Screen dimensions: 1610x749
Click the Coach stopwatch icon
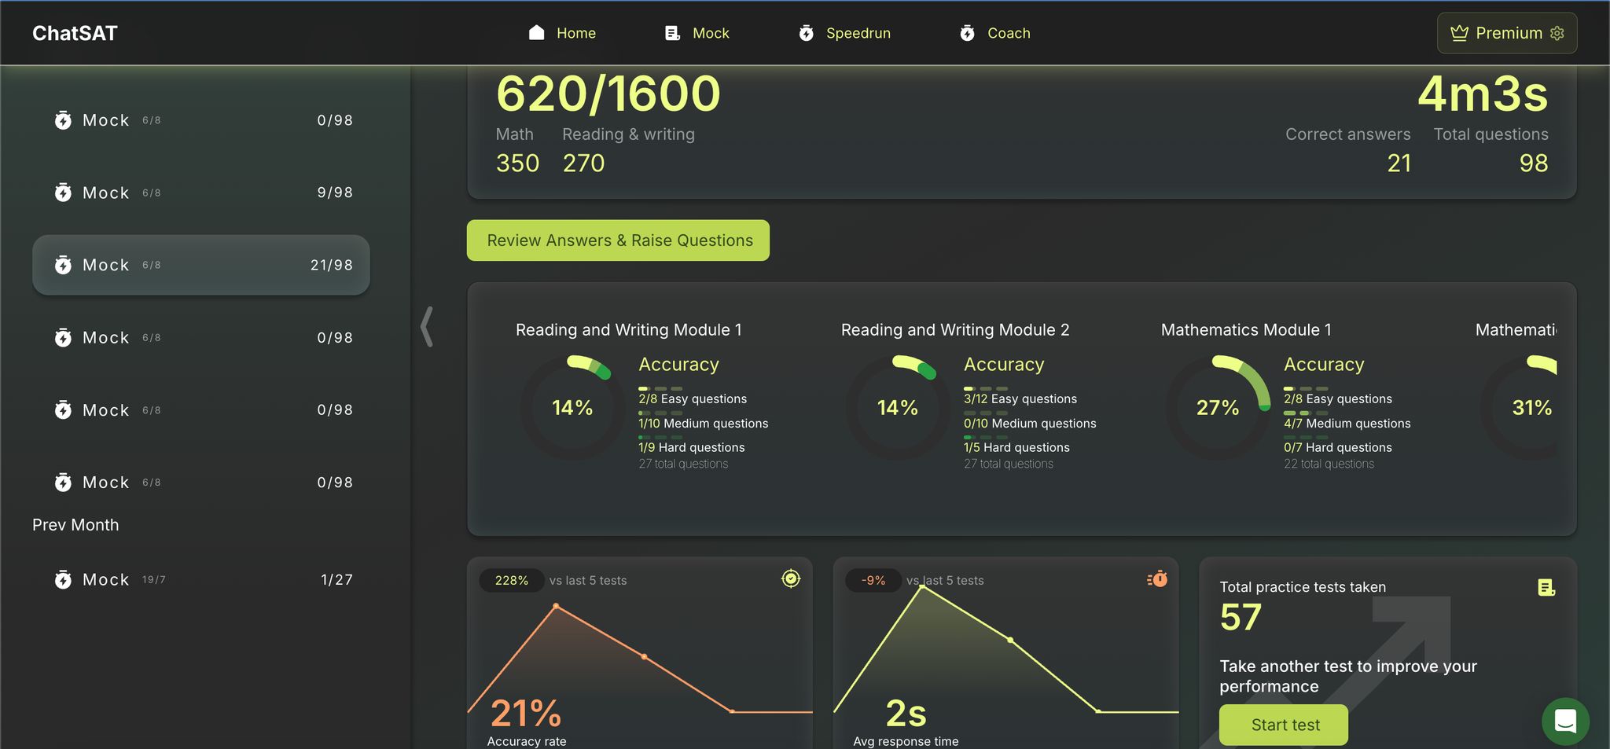(x=967, y=33)
